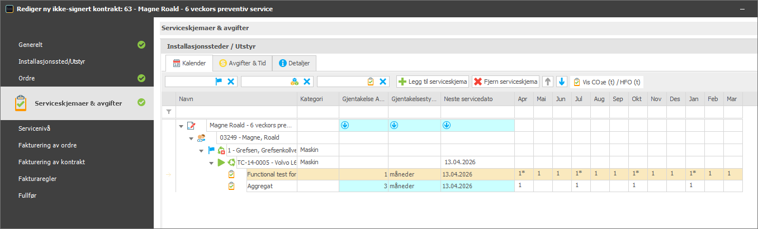This screenshot has width=758, height=229.
Task: Click green checkmark beside Serviceskjemaer & avgifter
Action: [x=141, y=102]
